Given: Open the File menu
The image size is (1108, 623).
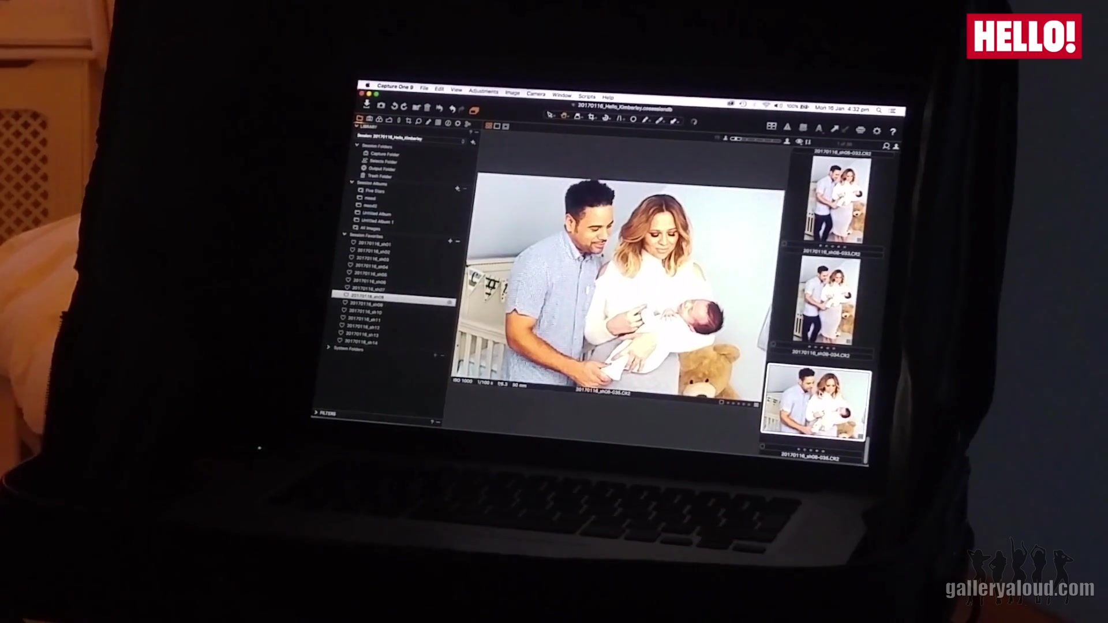Looking at the screenshot, I should pyautogui.click(x=424, y=88).
